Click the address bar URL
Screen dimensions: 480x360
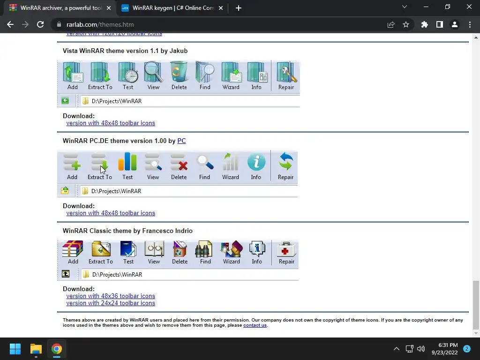[x=100, y=24]
